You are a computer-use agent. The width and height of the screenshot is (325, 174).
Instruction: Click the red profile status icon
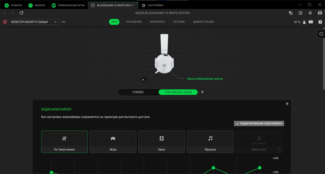(x=5, y=22)
